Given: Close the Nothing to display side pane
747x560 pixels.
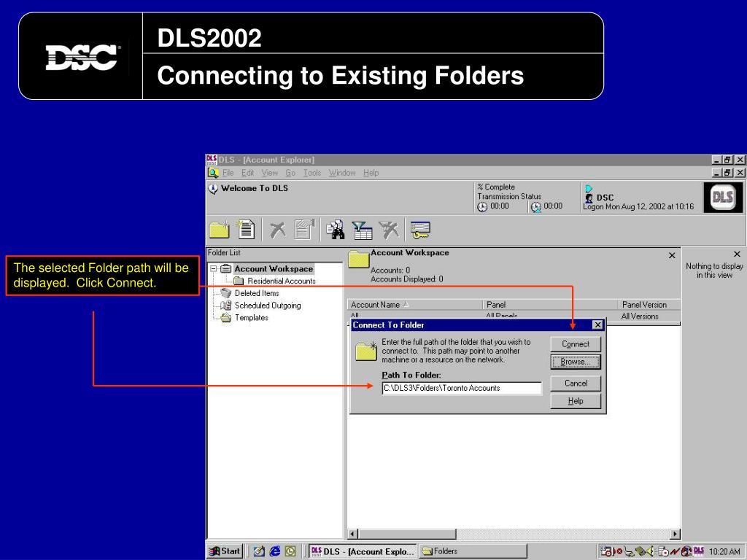Looking at the screenshot, I should (x=737, y=254).
